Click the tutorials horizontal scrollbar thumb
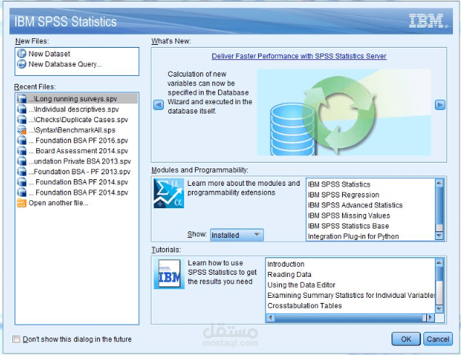Viewport: 461px width, 355px height. (350, 317)
